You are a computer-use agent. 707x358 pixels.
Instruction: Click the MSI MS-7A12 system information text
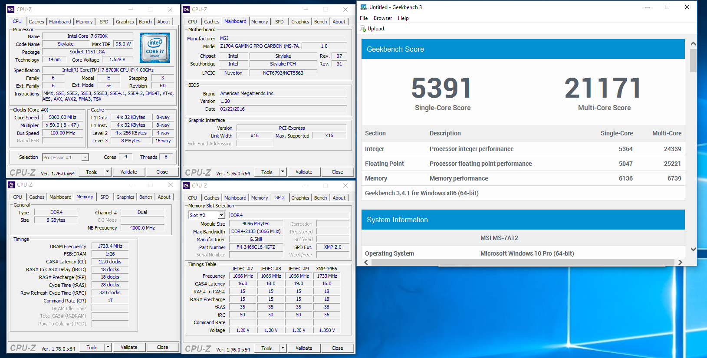(x=499, y=238)
